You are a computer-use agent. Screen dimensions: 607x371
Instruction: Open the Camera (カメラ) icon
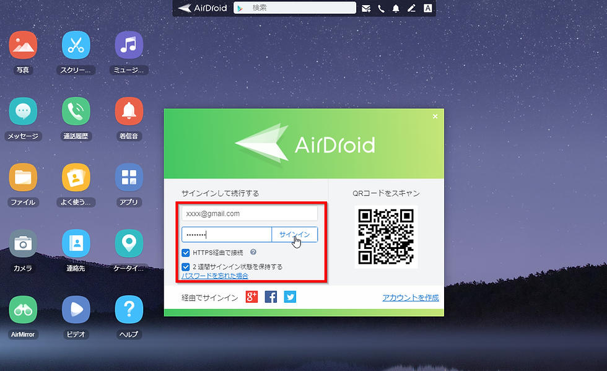coord(24,243)
